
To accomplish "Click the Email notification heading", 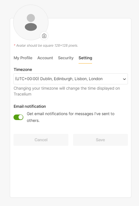I will pyautogui.click(x=30, y=106).
